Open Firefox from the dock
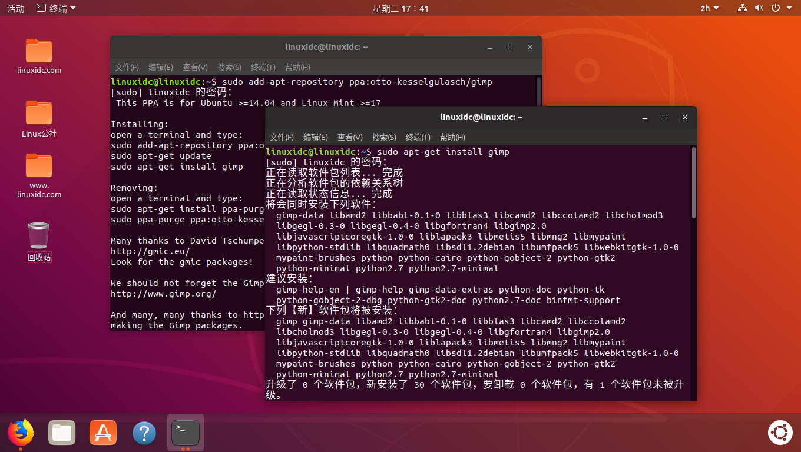The height and width of the screenshot is (452, 801). point(21,433)
